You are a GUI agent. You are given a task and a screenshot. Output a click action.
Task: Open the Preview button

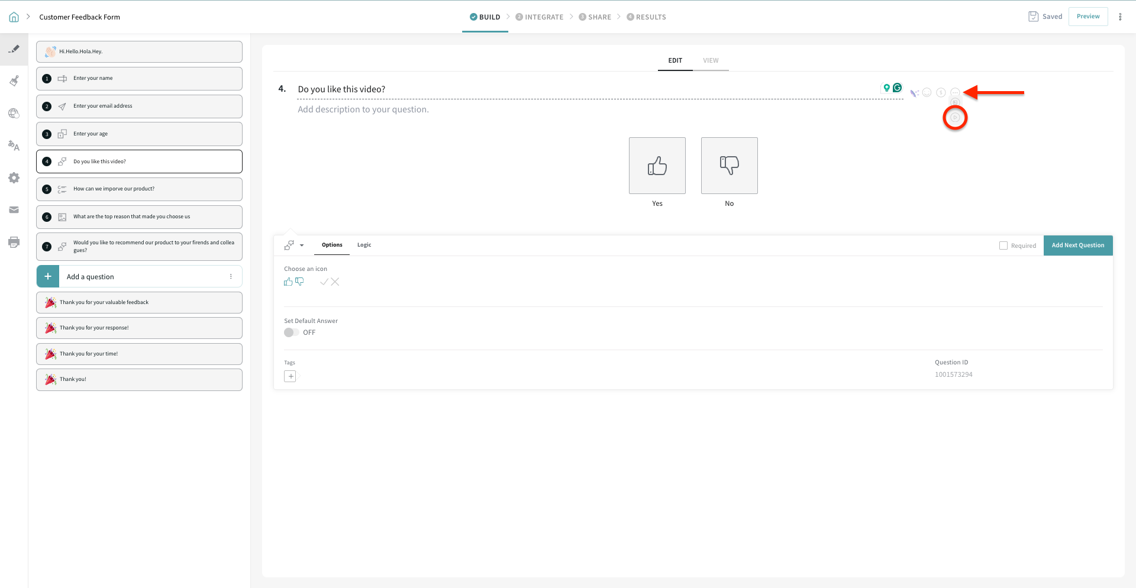[x=1088, y=16]
